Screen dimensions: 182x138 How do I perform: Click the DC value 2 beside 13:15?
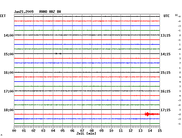click(x=180, y=35)
